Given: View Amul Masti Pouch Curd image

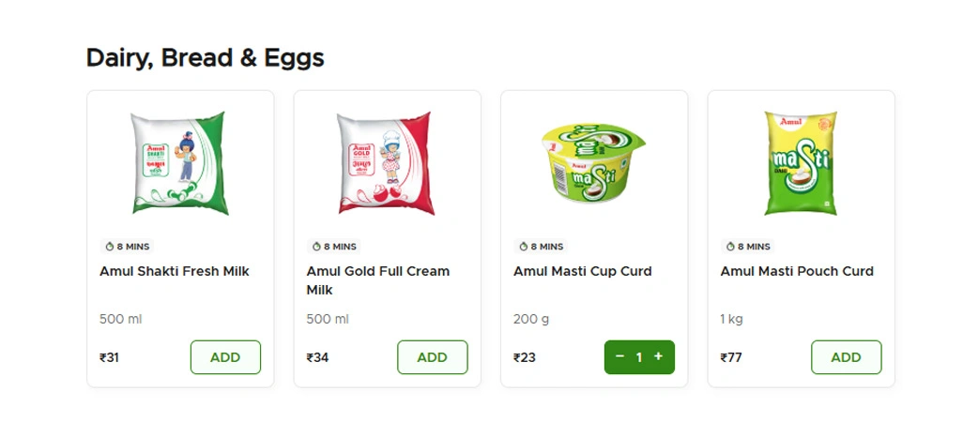Looking at the screenshot, I should (x=801, y=163).
